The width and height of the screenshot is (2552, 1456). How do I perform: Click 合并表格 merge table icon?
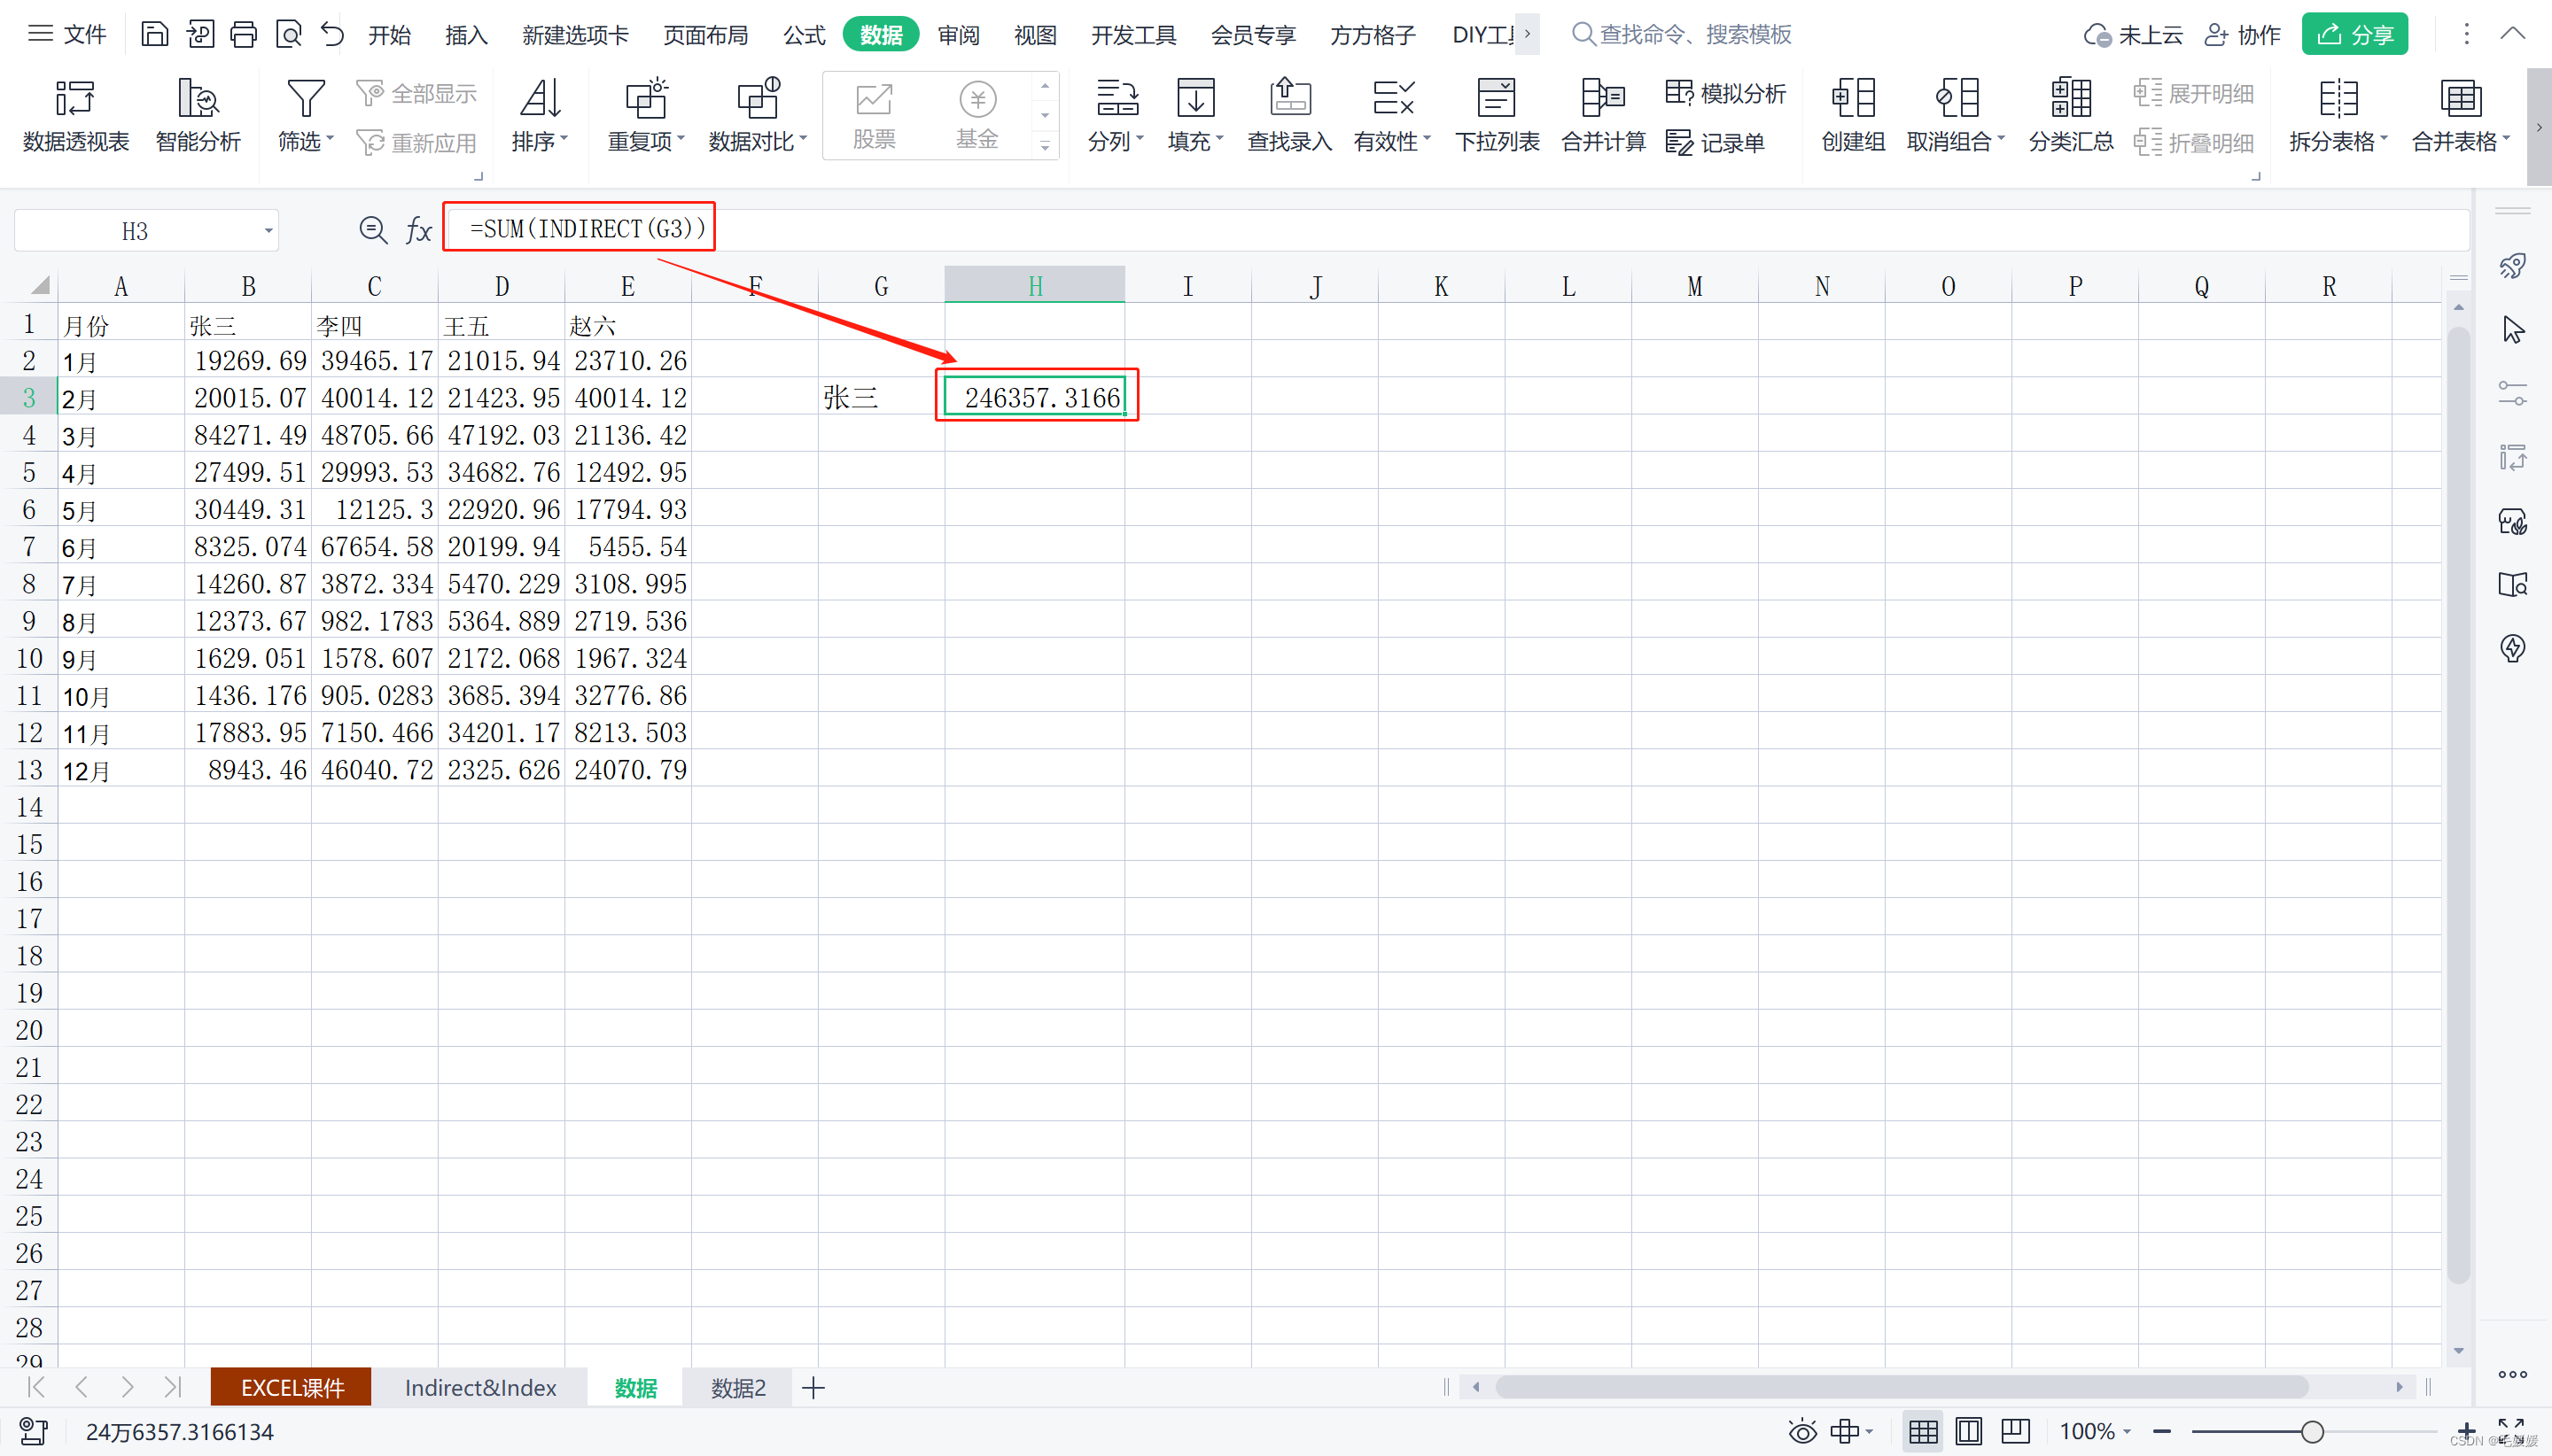[x=2461, y=99]
